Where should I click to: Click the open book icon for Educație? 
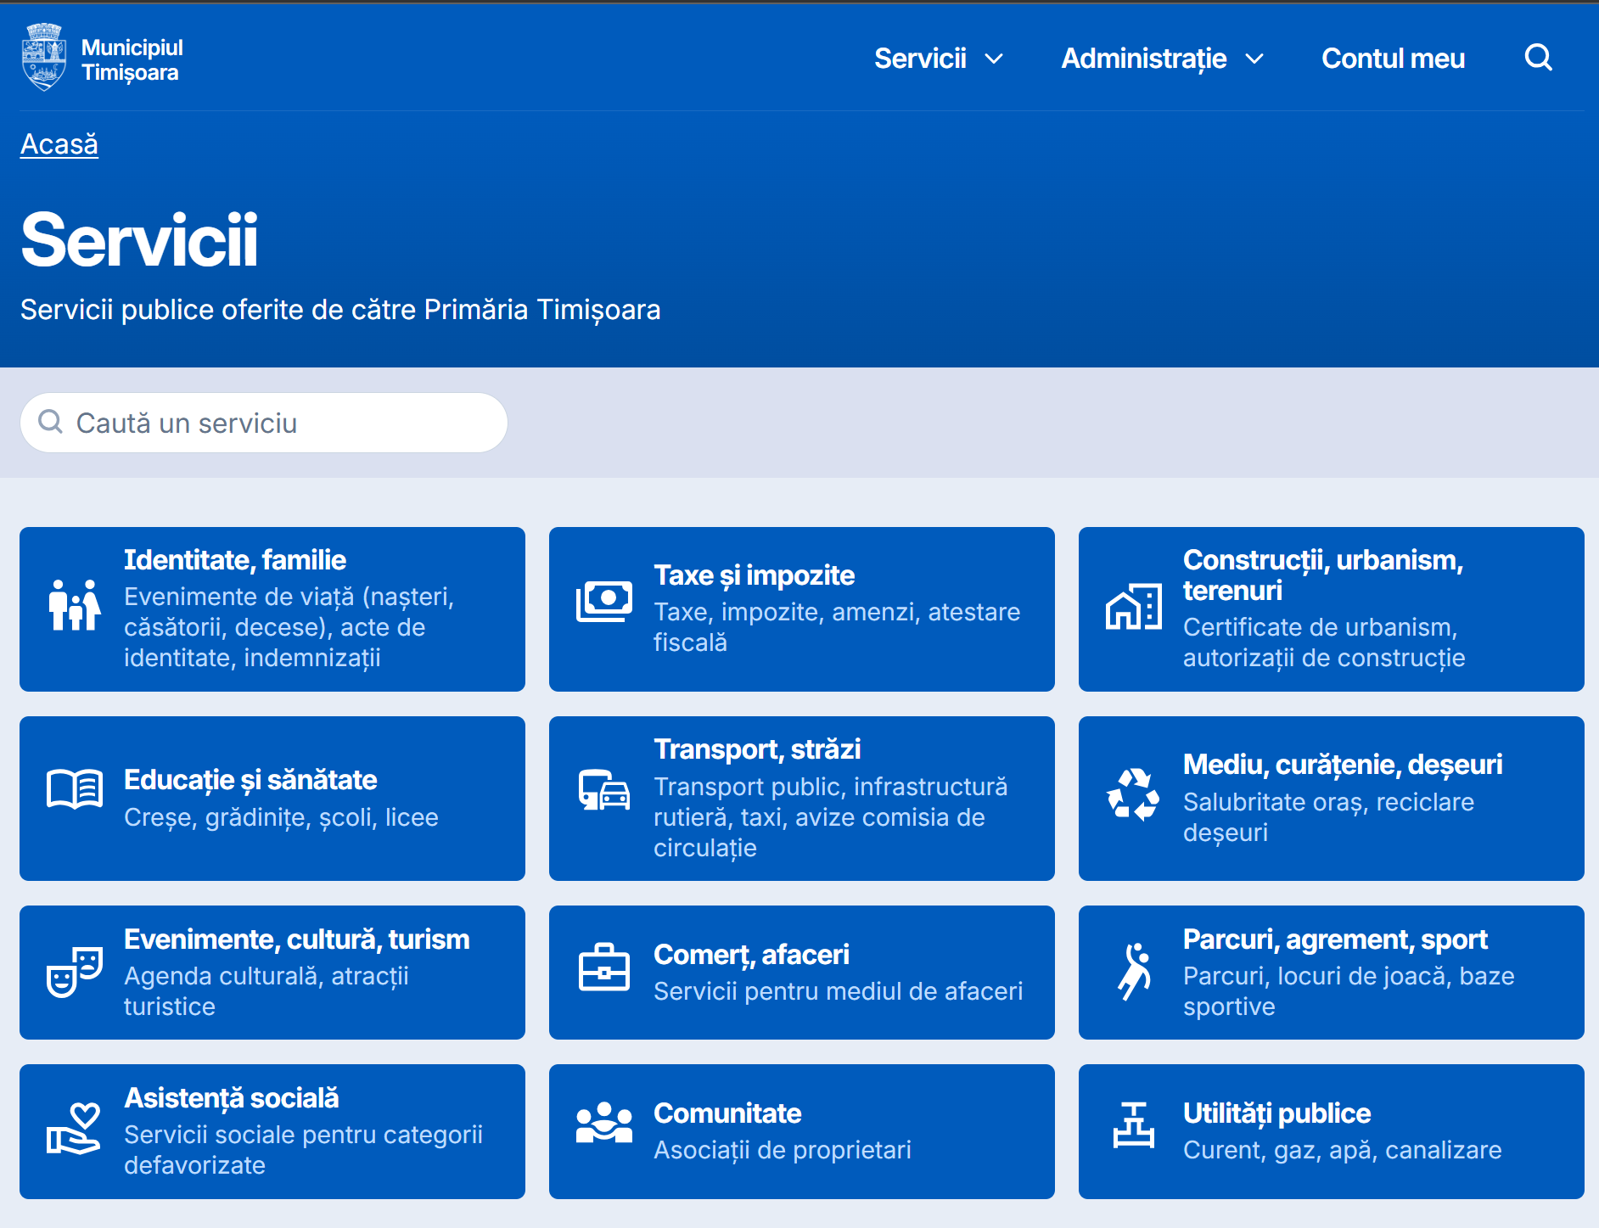click(75, 790)
